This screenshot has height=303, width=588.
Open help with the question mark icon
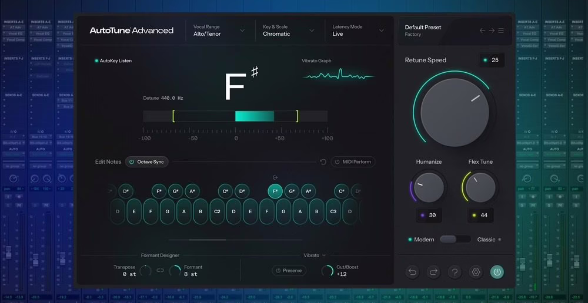pyautogui.click(x=455, y=272)
